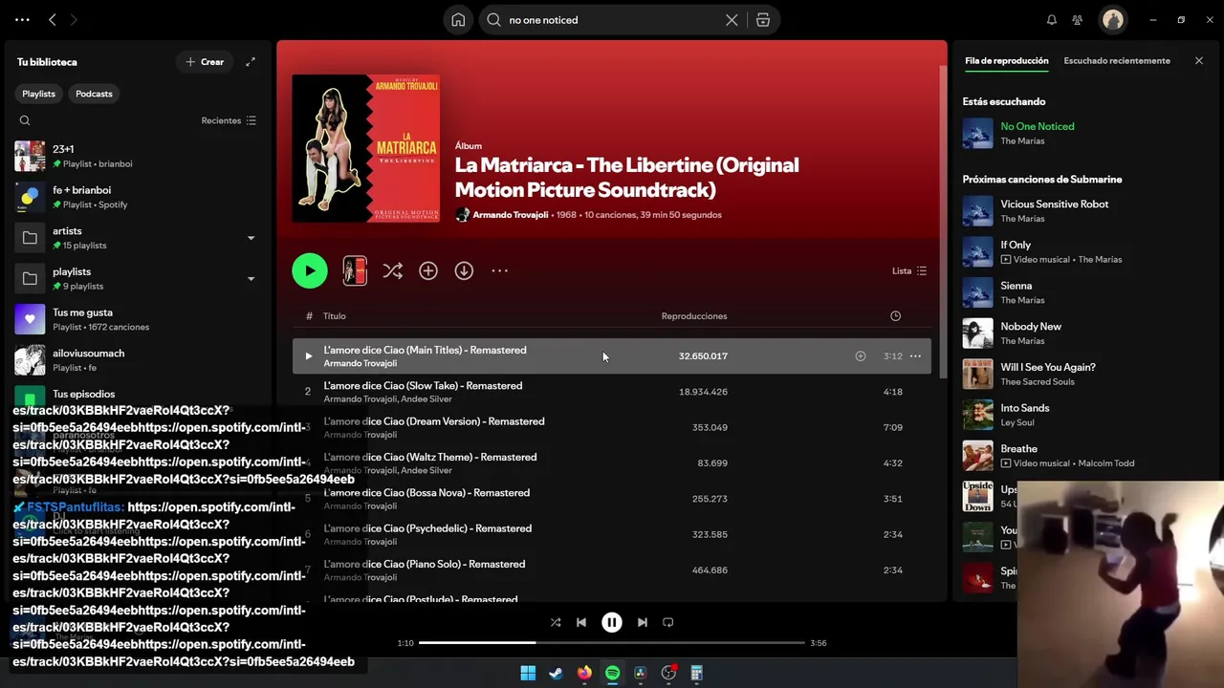Skip to previous track
This screenshot has width=1224, height=688.
[581, 622]
